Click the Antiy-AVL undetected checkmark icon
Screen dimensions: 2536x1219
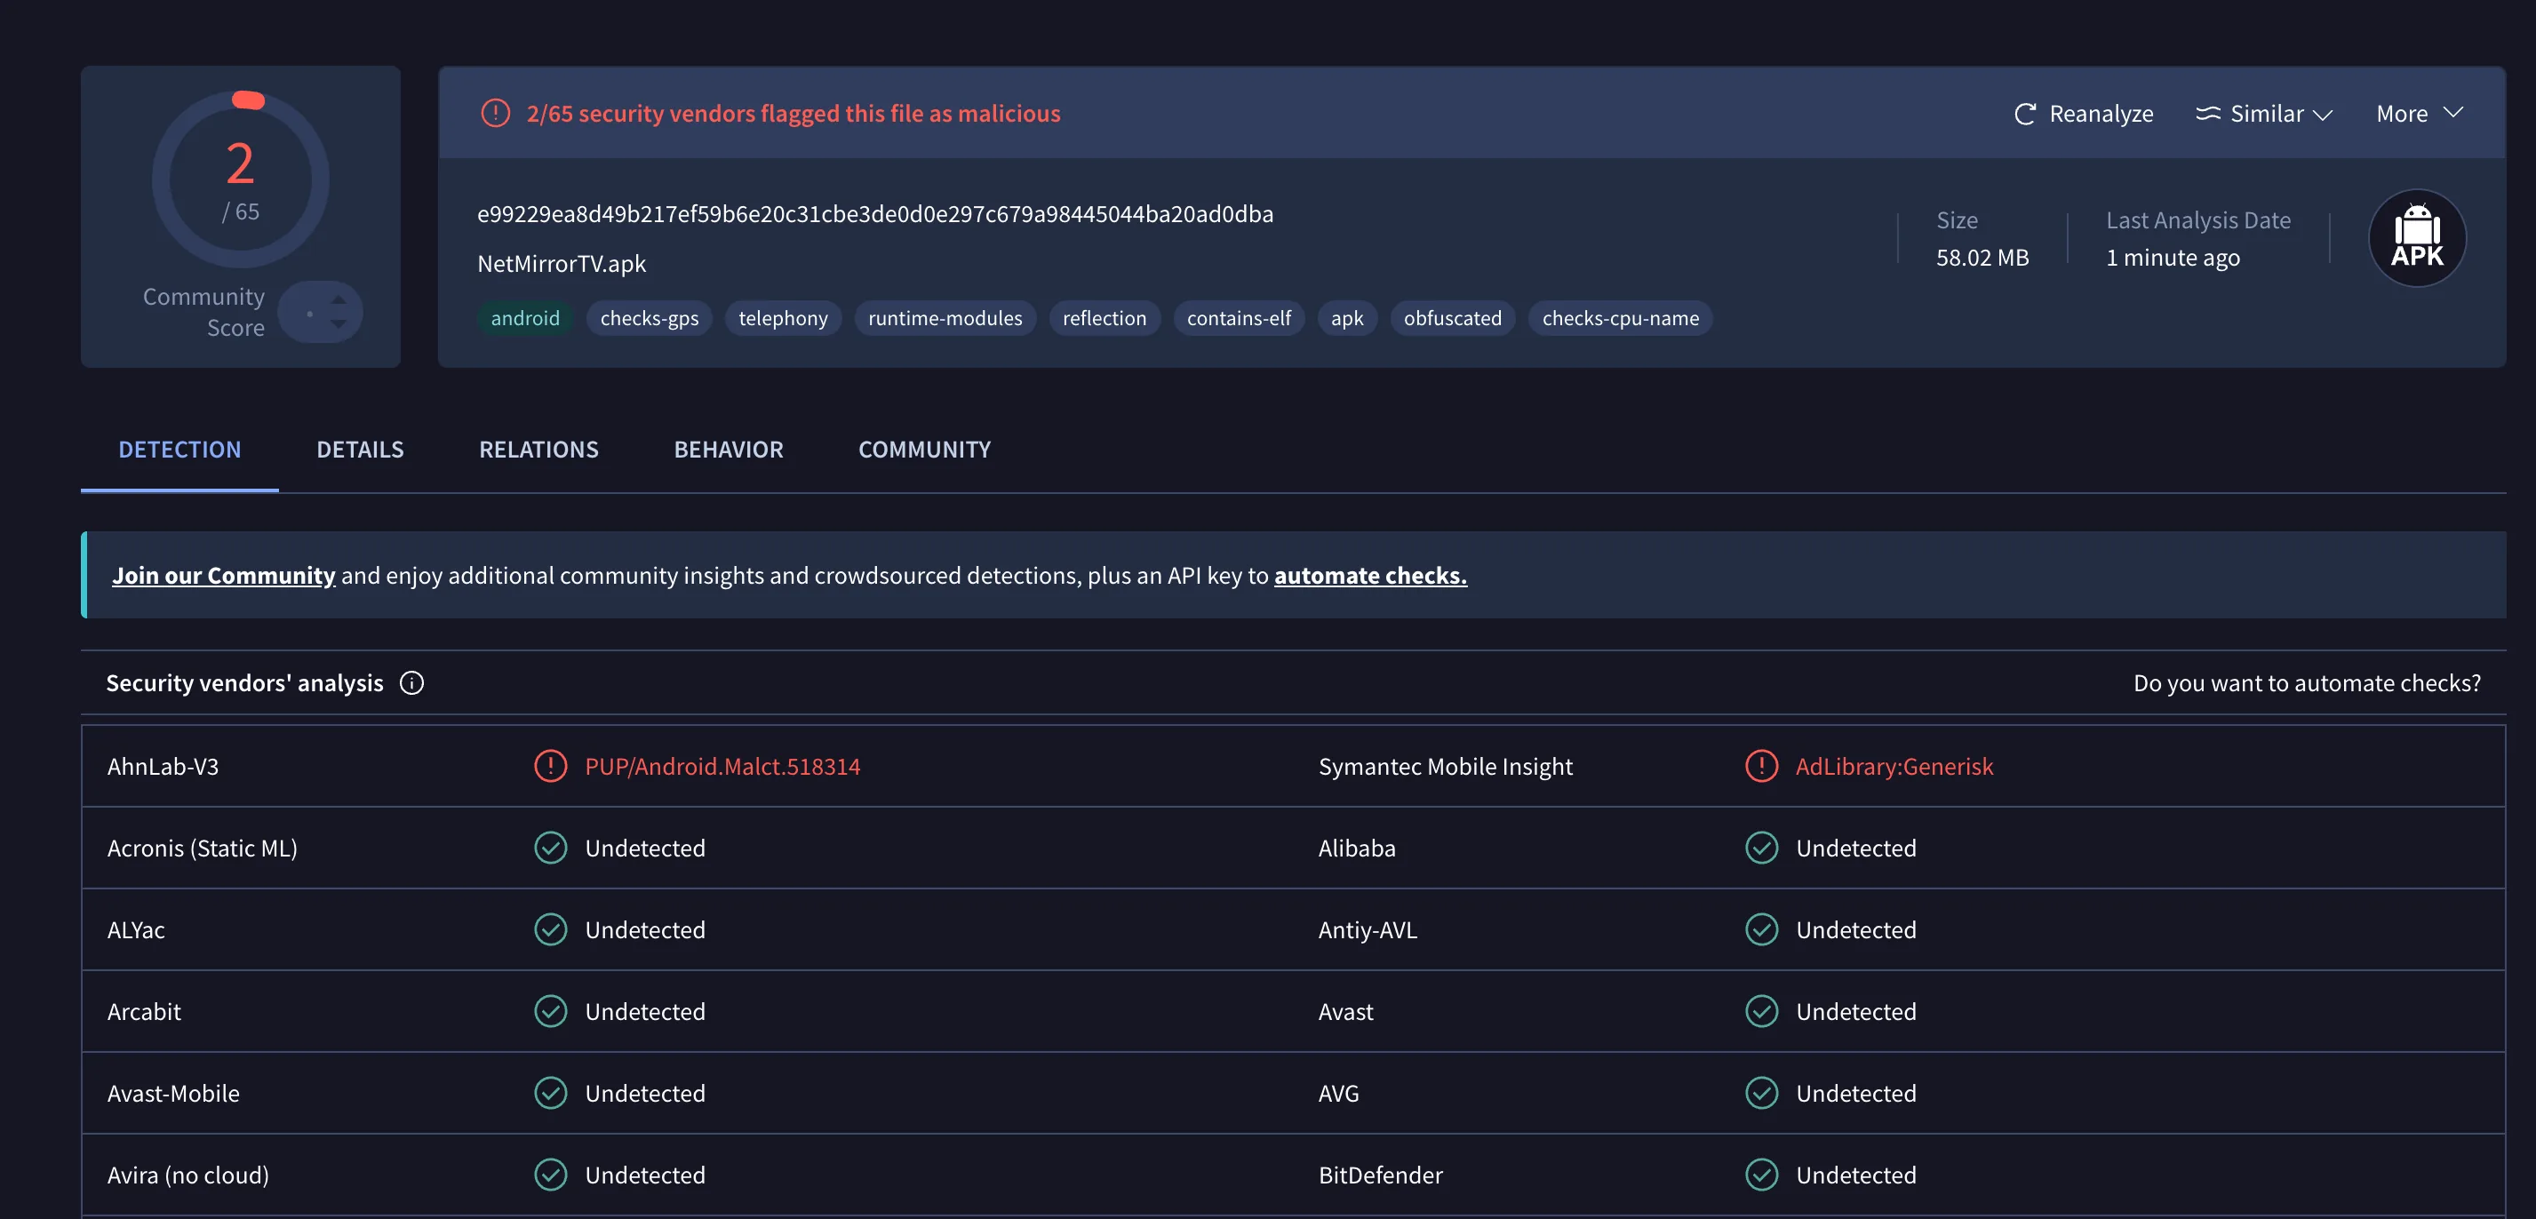coord(1761,928)
